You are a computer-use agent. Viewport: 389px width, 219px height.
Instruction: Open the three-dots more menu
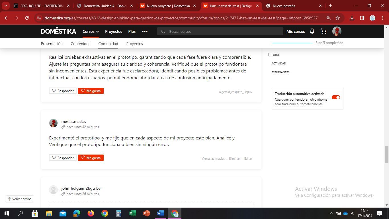coord(145,31)
